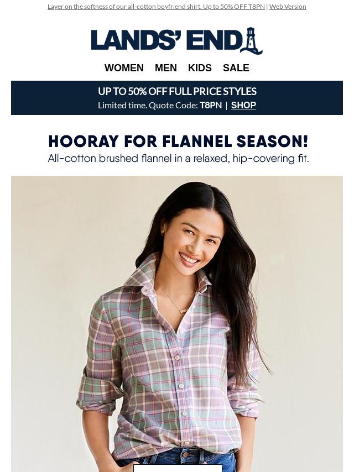Screen dimensions: 354x472
Task: Click the 'UP TO 50% OFF FULL PRICE STYLES' banner heading
Action: (x=177, y=91)
